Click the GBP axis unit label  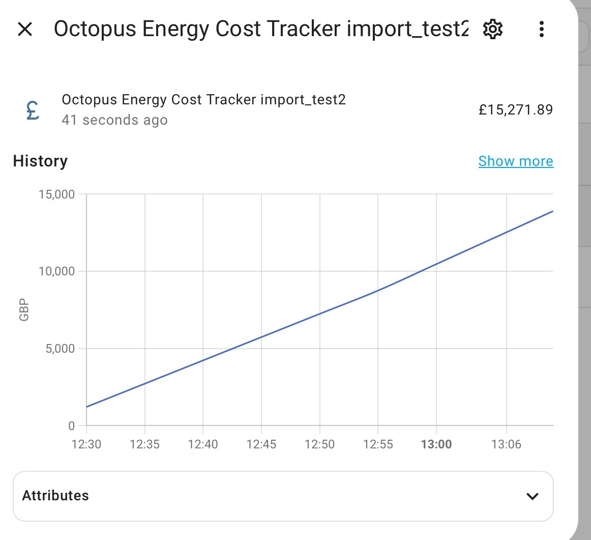(x=24, y=309)
